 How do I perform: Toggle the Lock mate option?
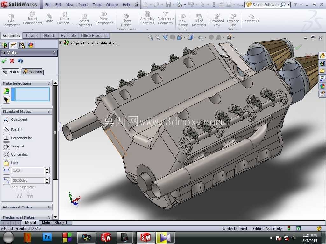[6, 163]
